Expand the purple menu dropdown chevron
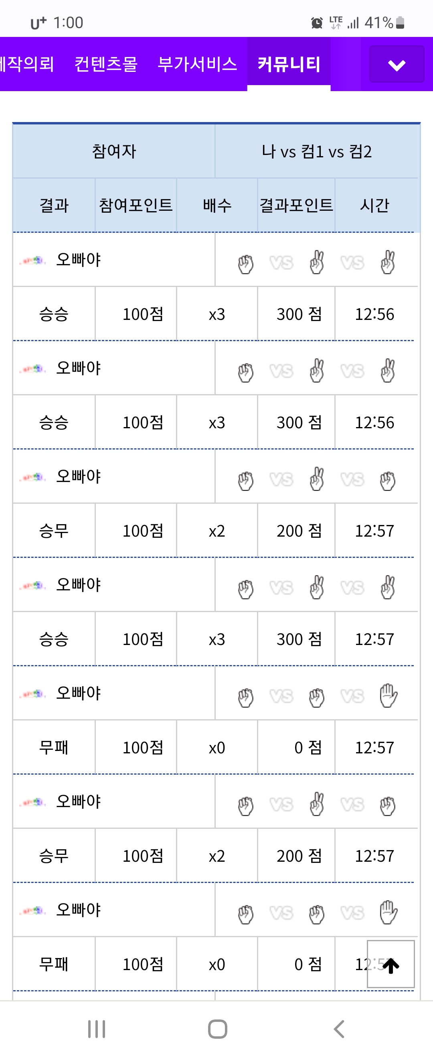Image resolution: width=433 pixels, height=1058 pixels. pyautogui.click(x=396, y=65)
